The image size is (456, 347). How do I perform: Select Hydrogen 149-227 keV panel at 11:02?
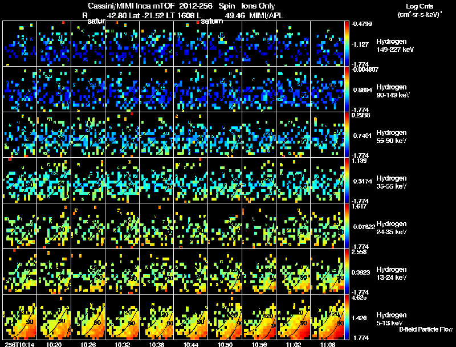tap(294, 44)
